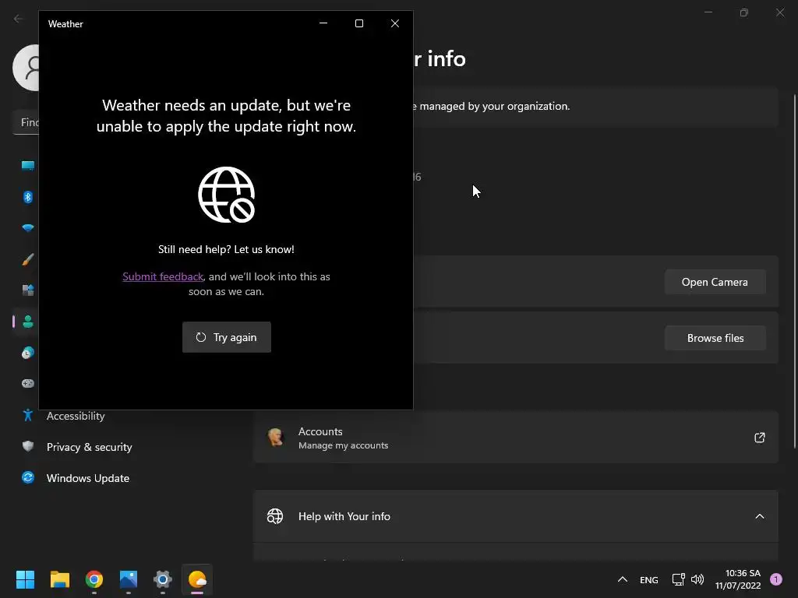Click the Accessibility figure icon
Image resolution: width=798 pixels, height=598 pixels.
28,416
